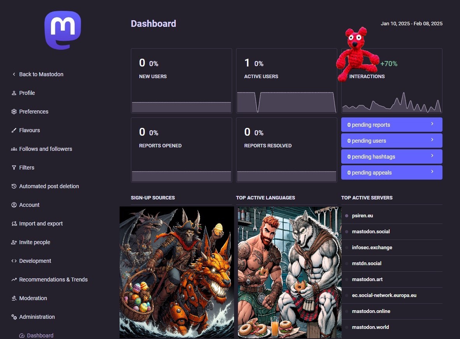Screen dimensions: 460x339
Task: Click the Flavours brush icon
Action: click(x=14, y=130)
